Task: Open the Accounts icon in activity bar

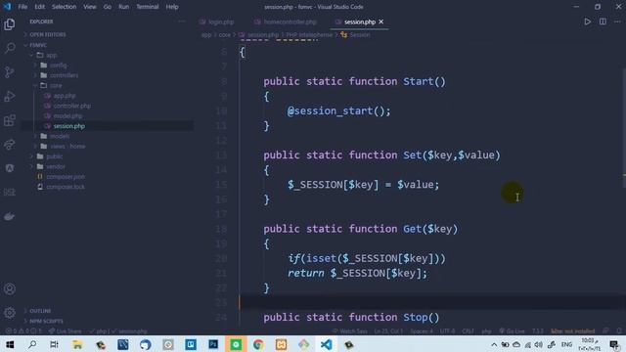Action: (10, 289)
